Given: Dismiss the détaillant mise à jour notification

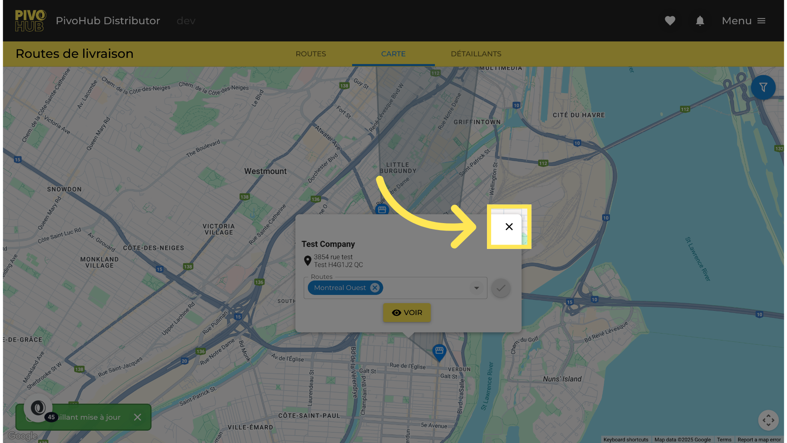Looking at the screenshot, I should pyautogui.click(x=138, y=417).
